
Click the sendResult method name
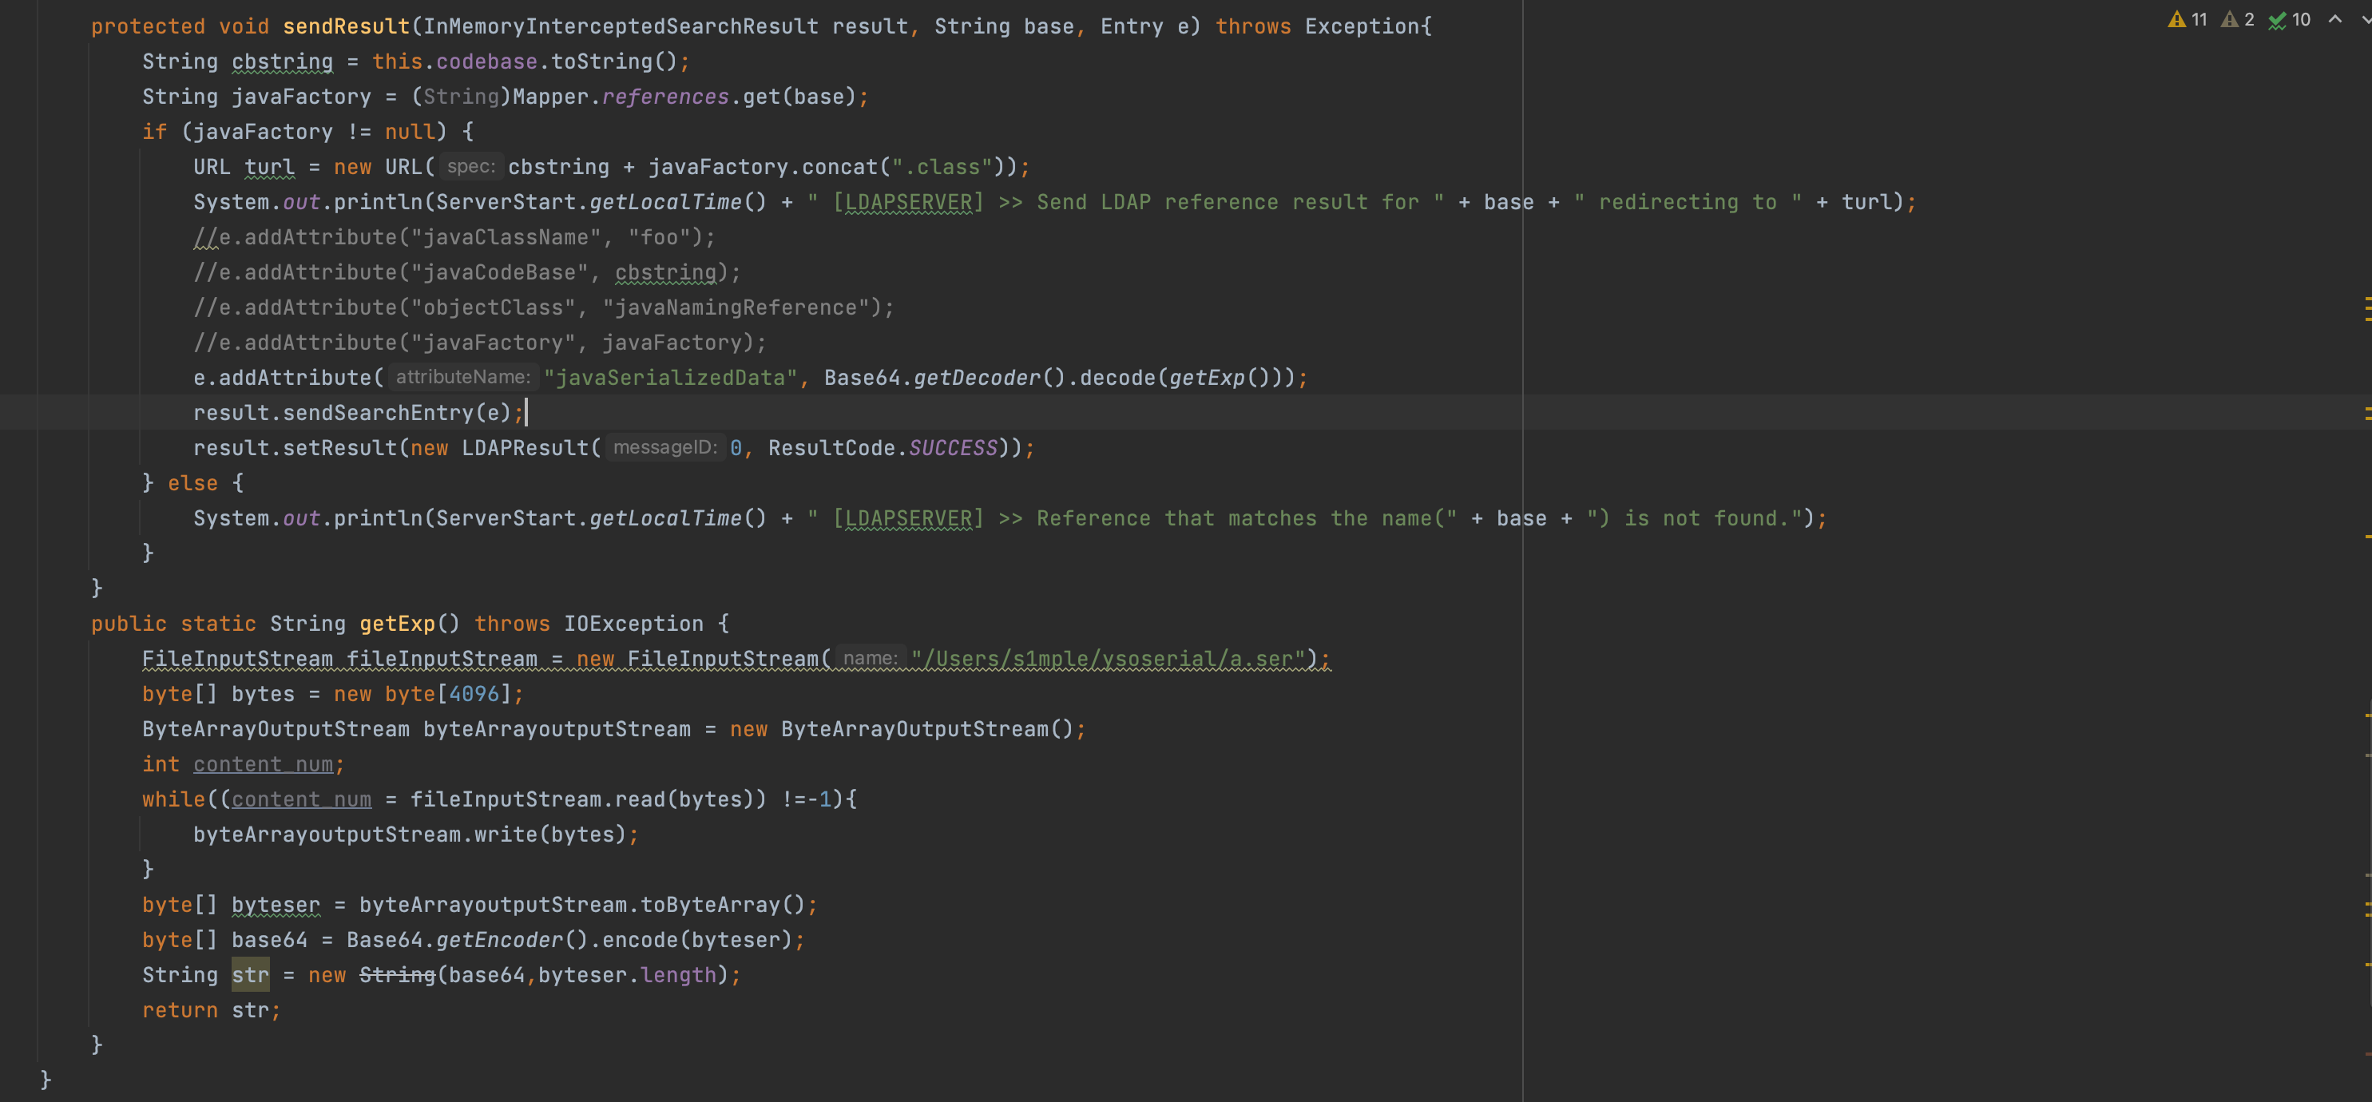tap(347, 26)
